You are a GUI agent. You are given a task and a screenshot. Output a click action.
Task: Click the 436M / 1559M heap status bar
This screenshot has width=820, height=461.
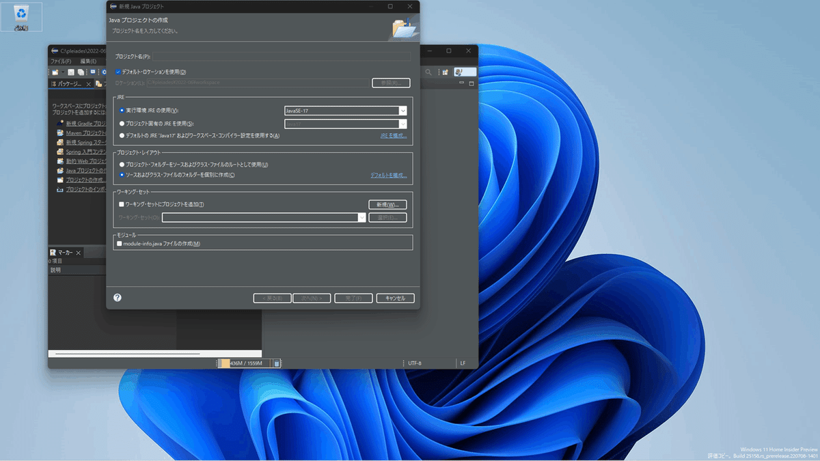pos(245,363)
